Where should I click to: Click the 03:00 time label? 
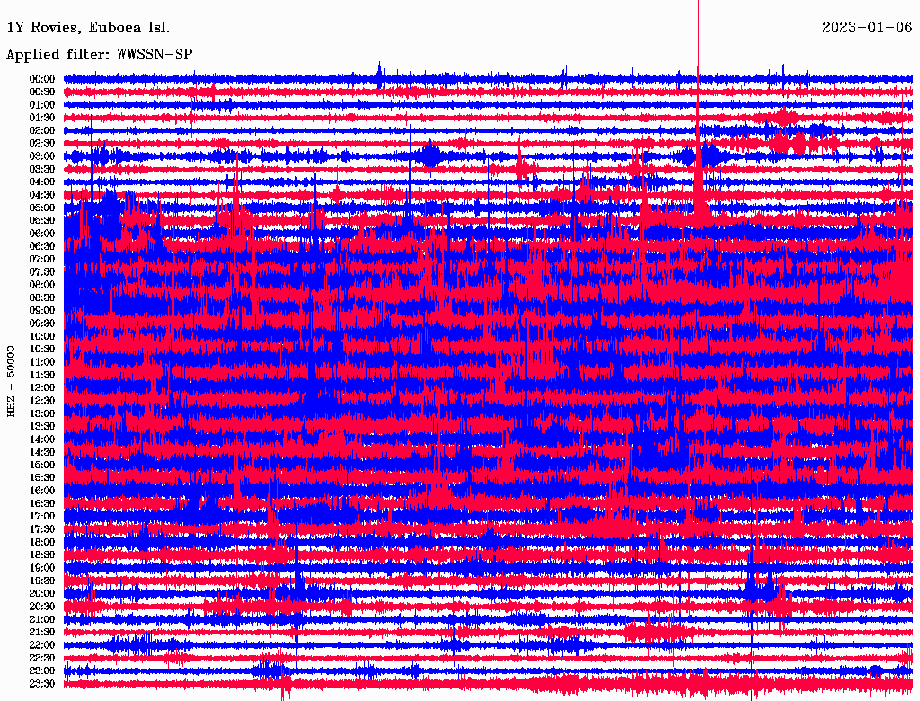[42, 156]
